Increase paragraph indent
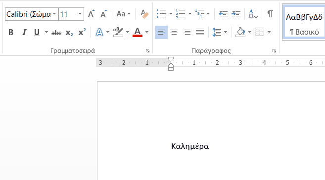Image resolution: width=325 pixels, height=180 pixels. [x=236, y=14]
